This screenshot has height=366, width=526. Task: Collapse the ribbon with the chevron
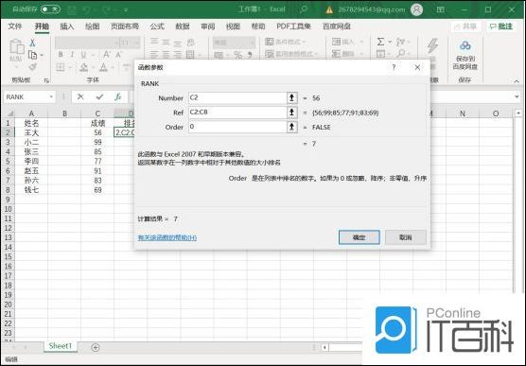517,81
